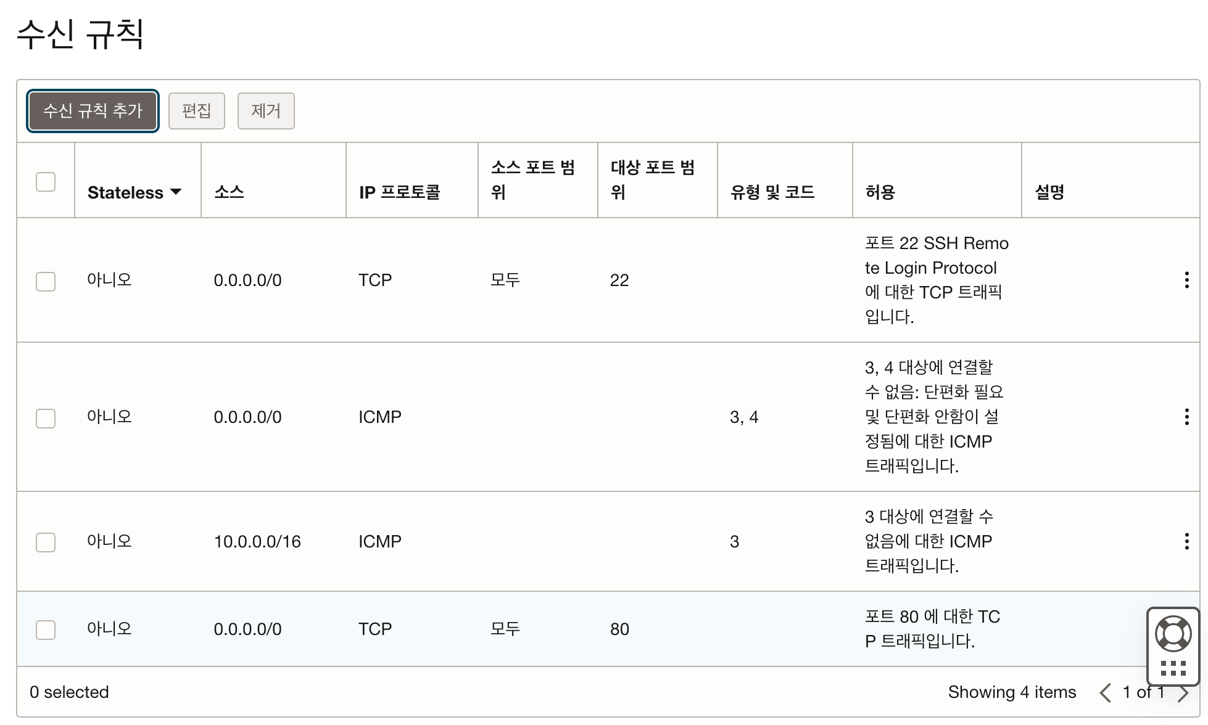Click the grid dots below help icon
The image size is (1208, 725).
(1173, 668)
